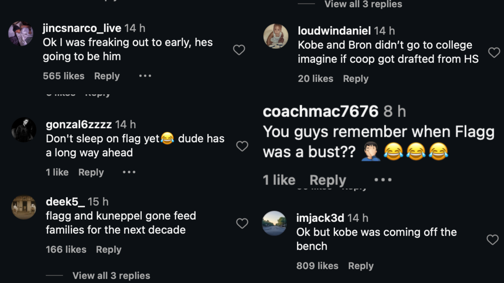Viewport: 504px width, 283px height.
Task: Open imjack3d's profile avatar
Action: [x=274, y=223]
